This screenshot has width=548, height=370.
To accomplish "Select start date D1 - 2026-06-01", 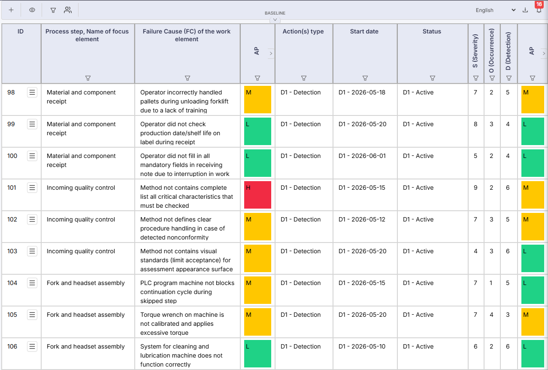I will tap(363, 156).
